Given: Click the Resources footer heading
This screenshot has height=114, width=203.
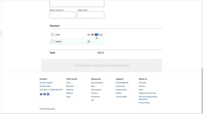Looking at the screenshot, I should click(x=96, y=79).
